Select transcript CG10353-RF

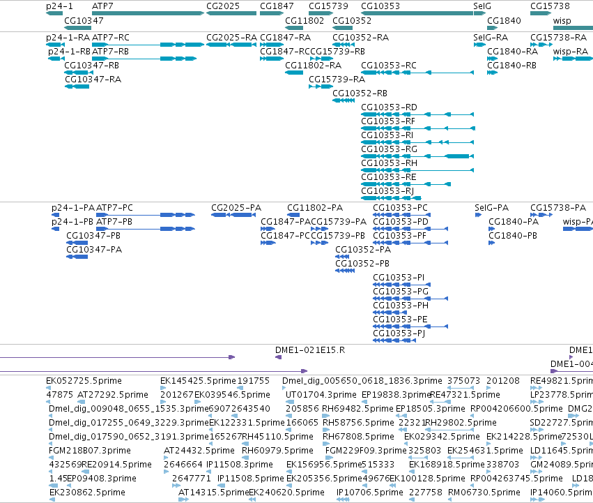pyautogui.click(x=418, y=128)
